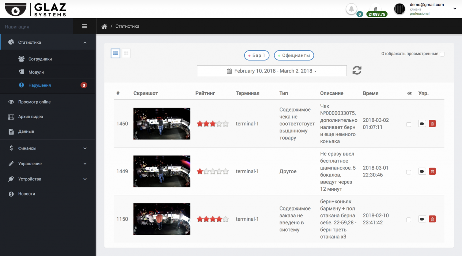The height and width of the screenshot is (256, 462).
Task: Check the viewed box for violation 1150
Action: coord(409,220)
